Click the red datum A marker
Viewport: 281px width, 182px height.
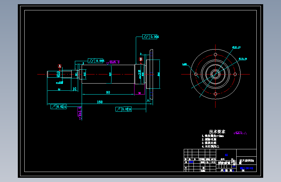60,66
